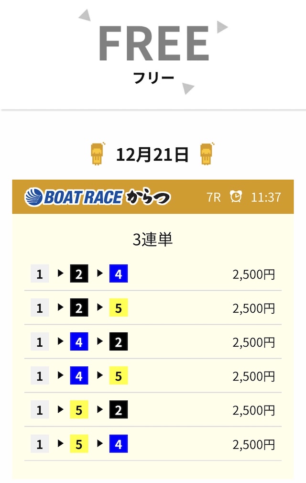306x483 pixels.
Task: Click the 2,500円 amount in the 1-2-4 row
Action: pyautogui.click(x=253, y=274)
